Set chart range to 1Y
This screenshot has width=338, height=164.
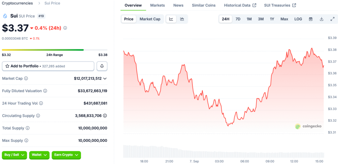pyautogui.click(x=272, y=19)
